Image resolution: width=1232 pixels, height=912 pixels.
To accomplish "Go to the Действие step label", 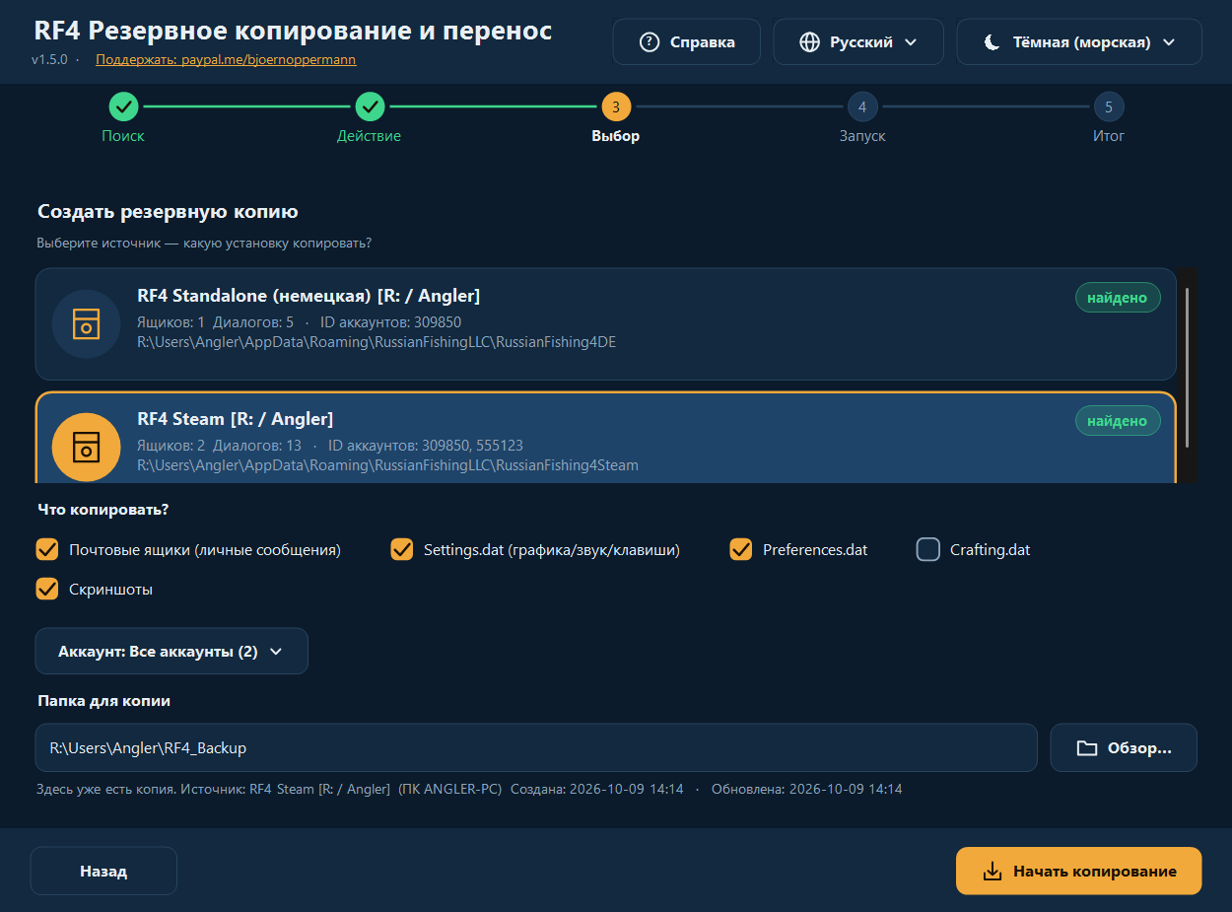I will point(369,136).
